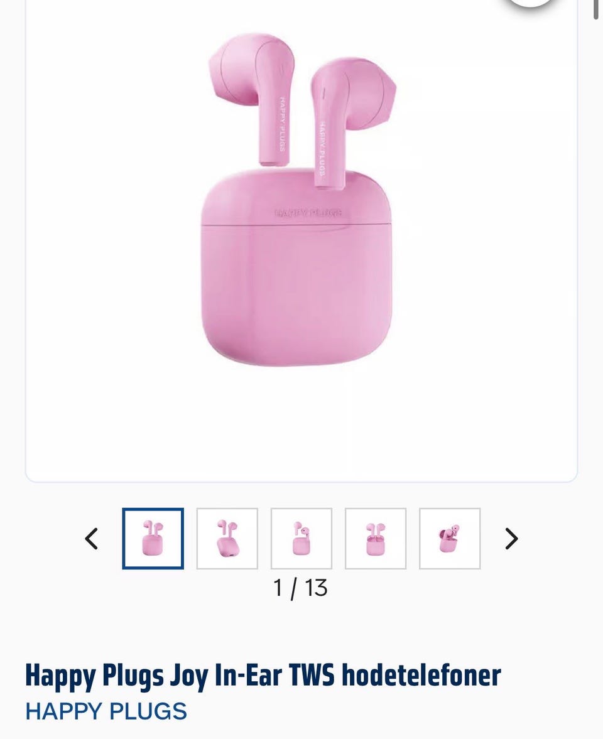Click the stem text of the right earbud
The image size is (603, 739).
[x=321, y=148]
